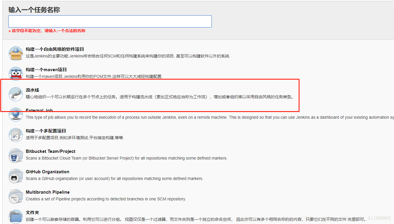The height and width of the screenshot is (224, 394).
Task: Select the 文件夹 folder icon
Action: pos(15,217)
